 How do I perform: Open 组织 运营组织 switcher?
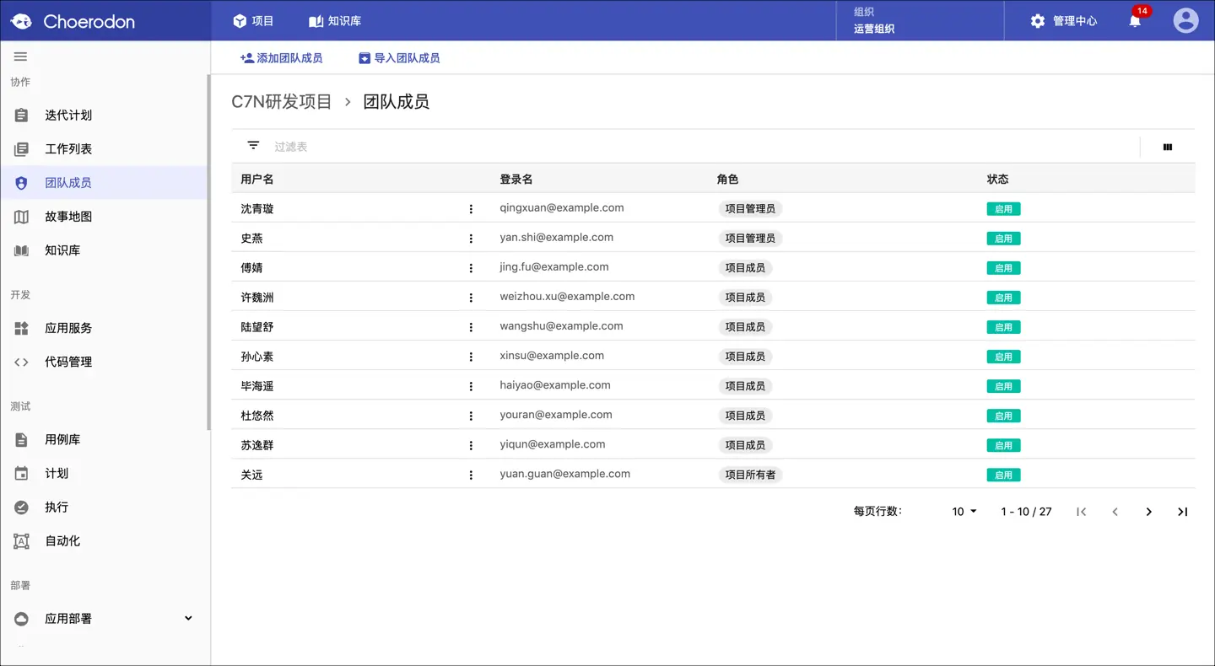(x=920, y=20)
